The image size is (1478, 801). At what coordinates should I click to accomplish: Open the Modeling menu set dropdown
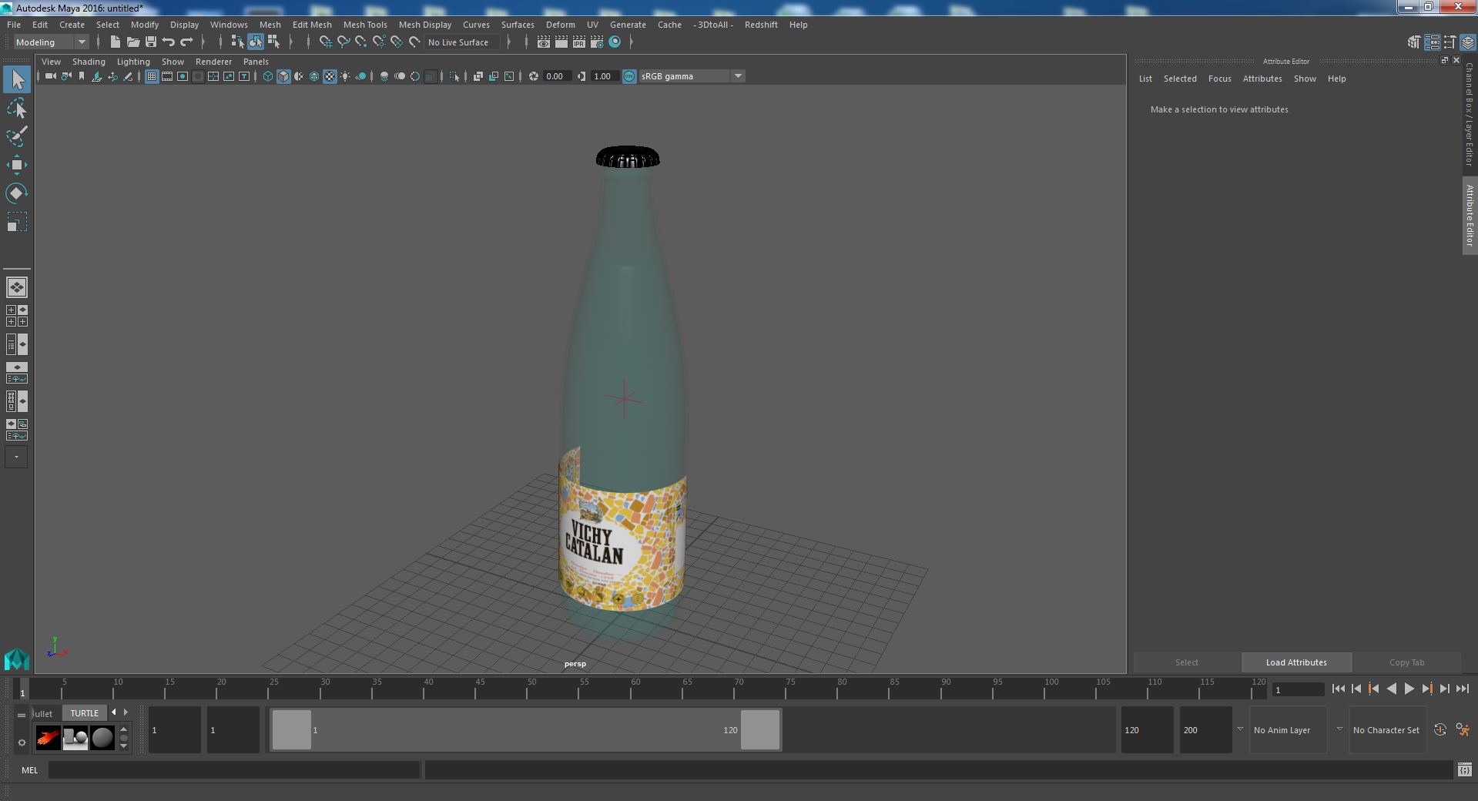click(51, 42)
